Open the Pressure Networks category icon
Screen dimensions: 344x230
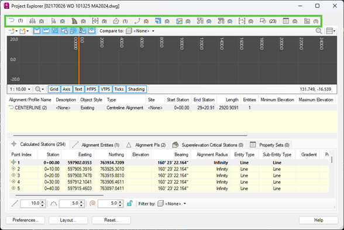(x=221, y=21)
